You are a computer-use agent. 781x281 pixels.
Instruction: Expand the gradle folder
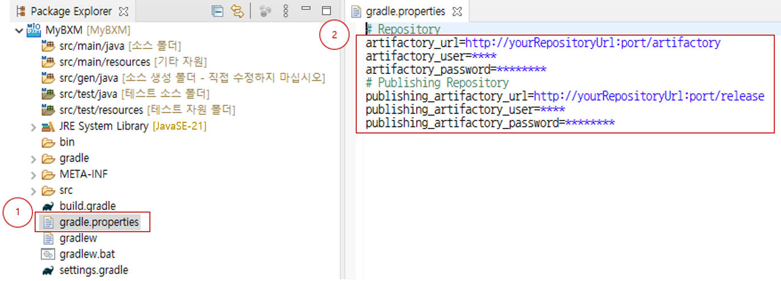pyautogui.click(x=34, y=158)
